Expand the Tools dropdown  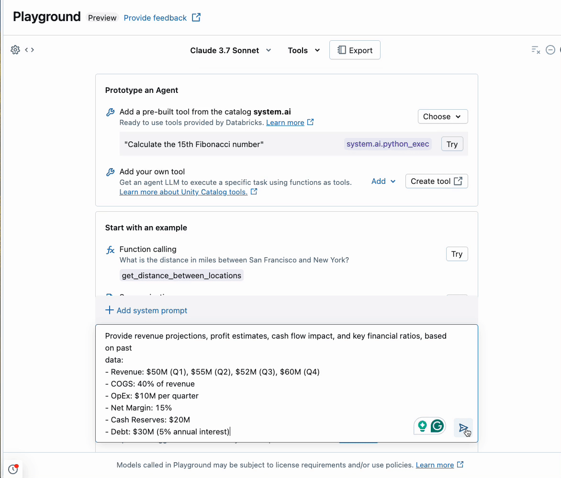pos(304,50)
